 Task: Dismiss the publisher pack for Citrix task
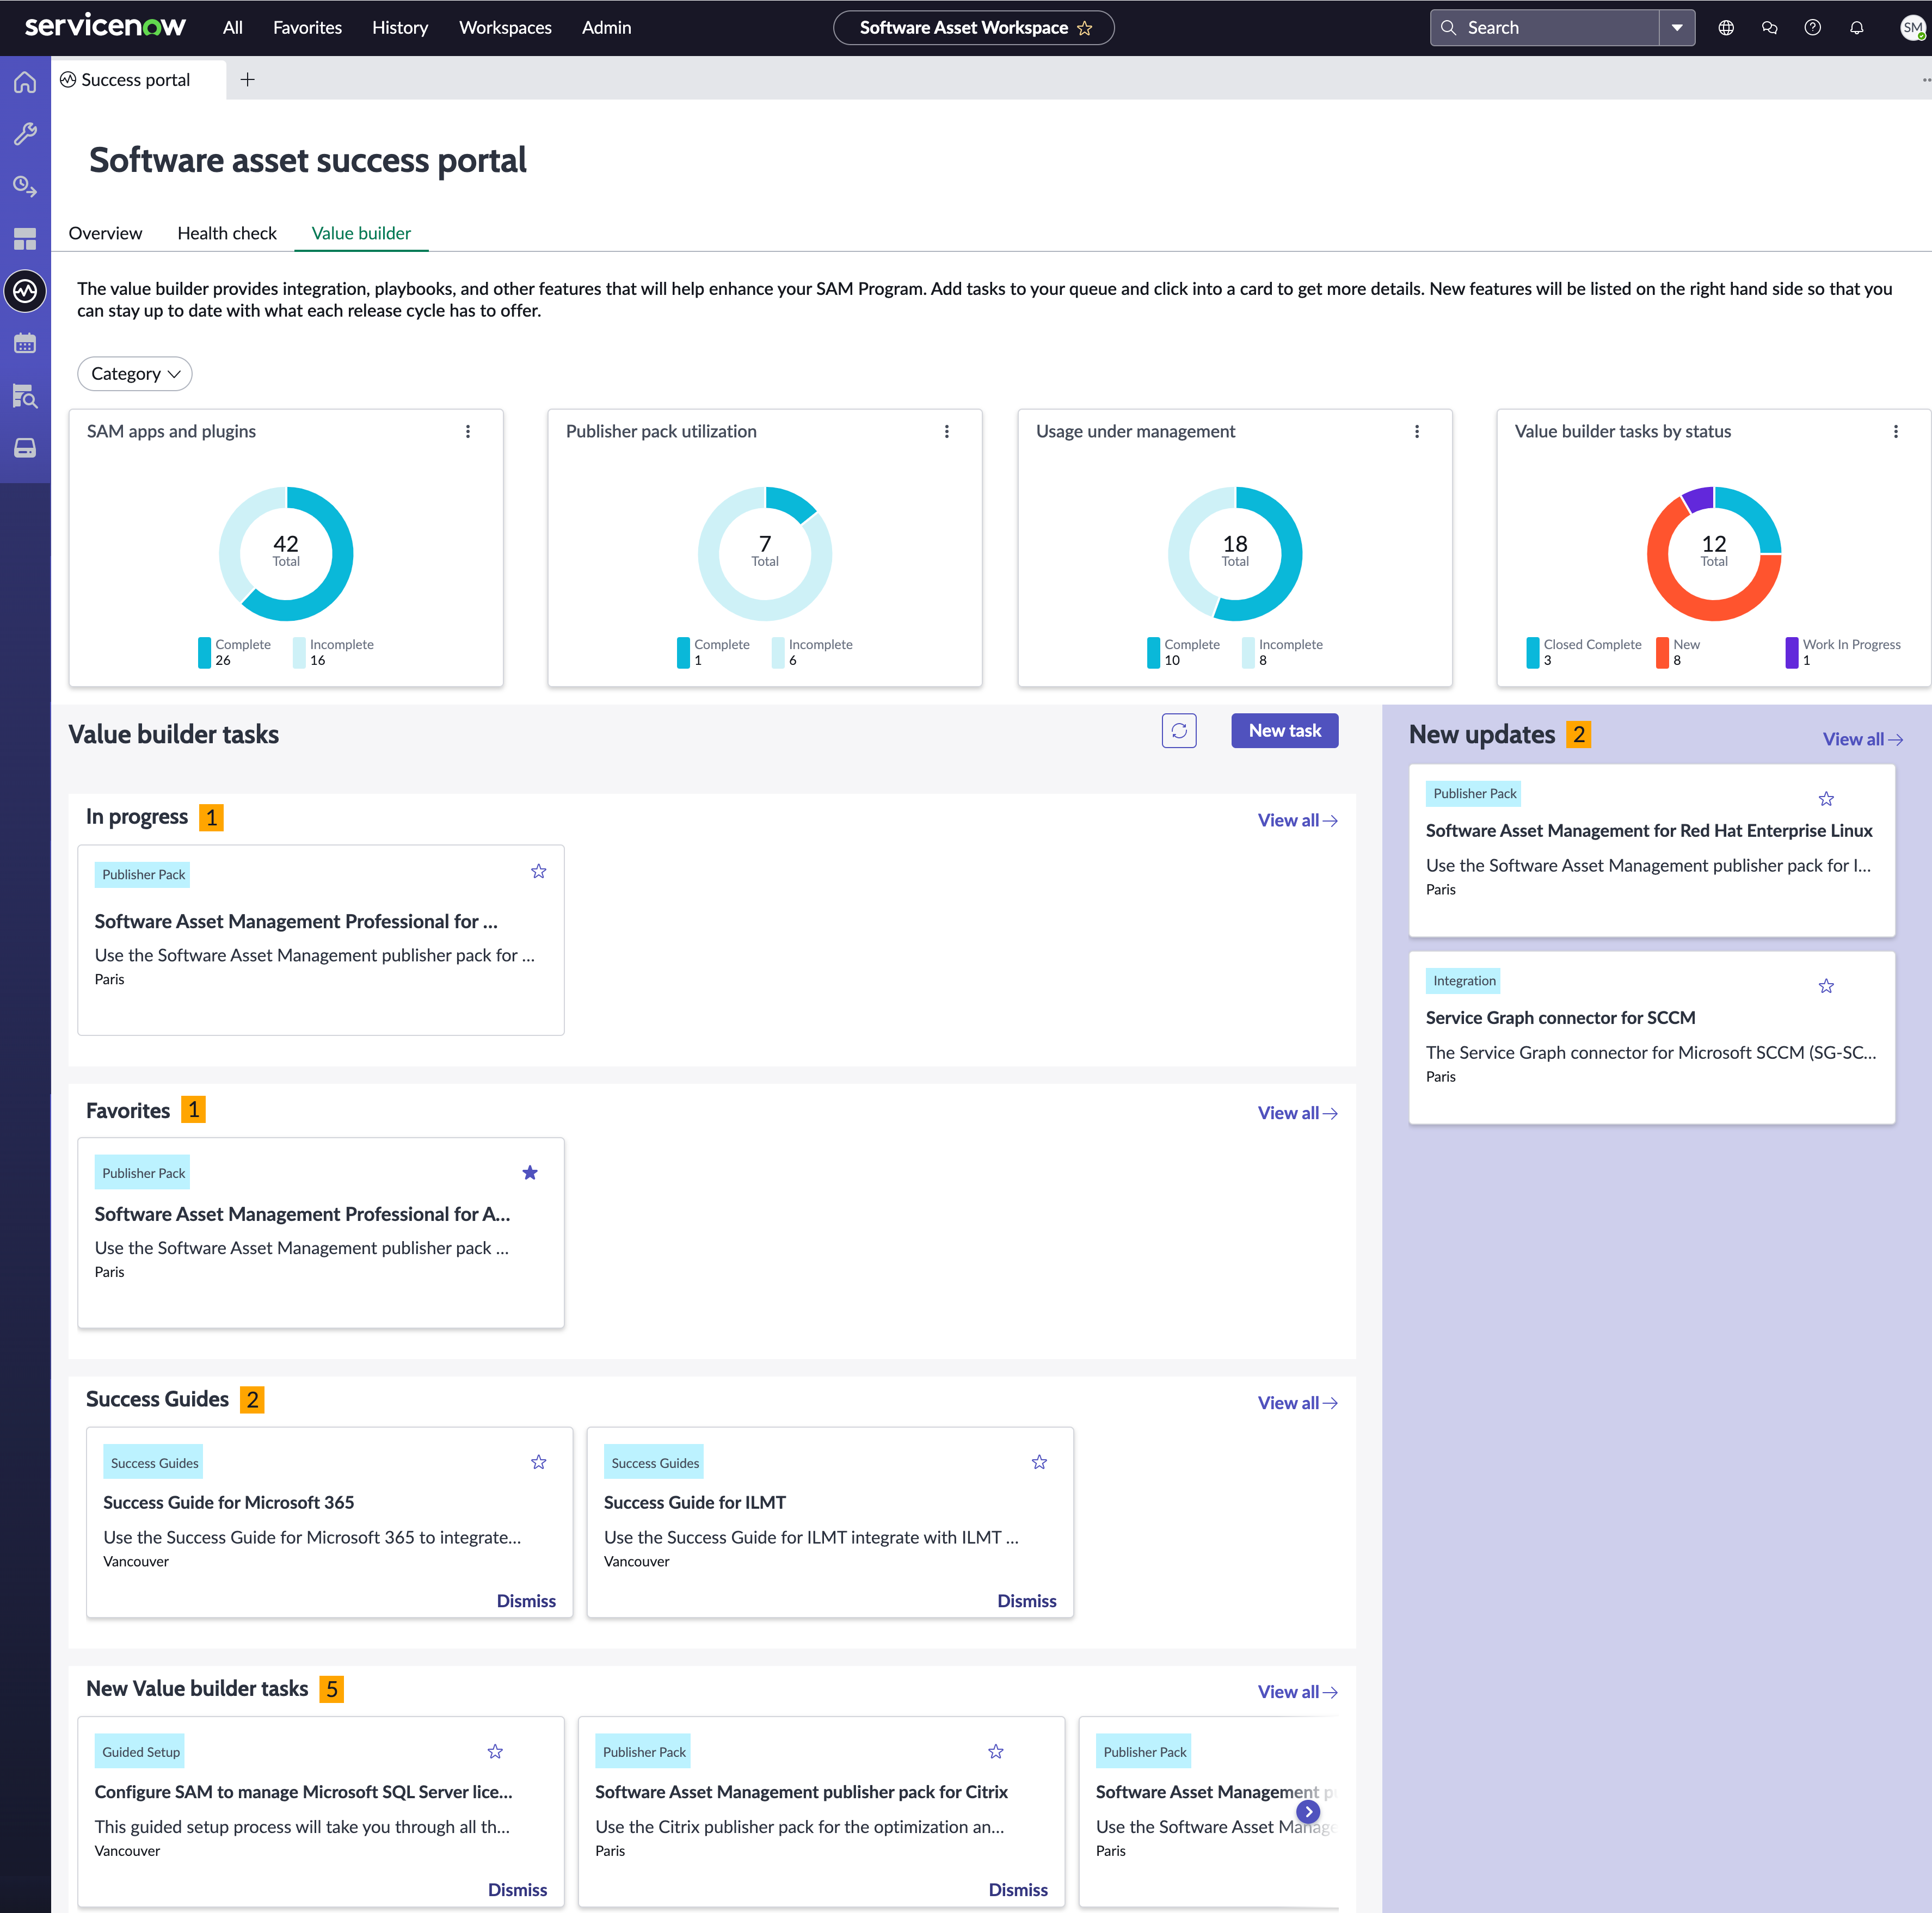1018,1890
